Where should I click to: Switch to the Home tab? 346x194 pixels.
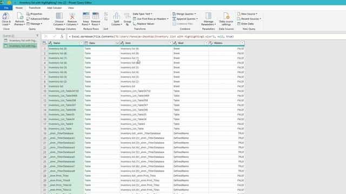(x=19, y=8)
